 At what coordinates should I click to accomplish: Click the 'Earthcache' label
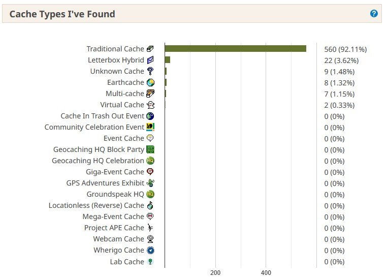(x=125, y=82)
